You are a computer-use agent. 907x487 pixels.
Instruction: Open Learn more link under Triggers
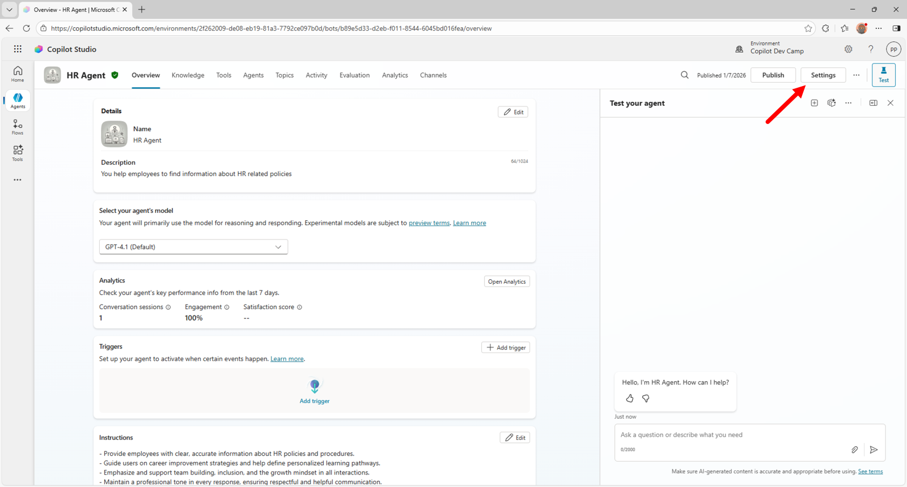tap(287, 359)
